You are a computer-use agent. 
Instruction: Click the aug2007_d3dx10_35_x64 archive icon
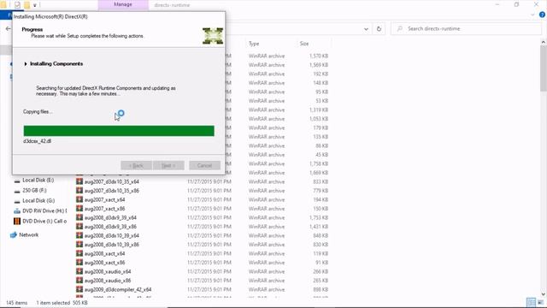click(79, 181)
